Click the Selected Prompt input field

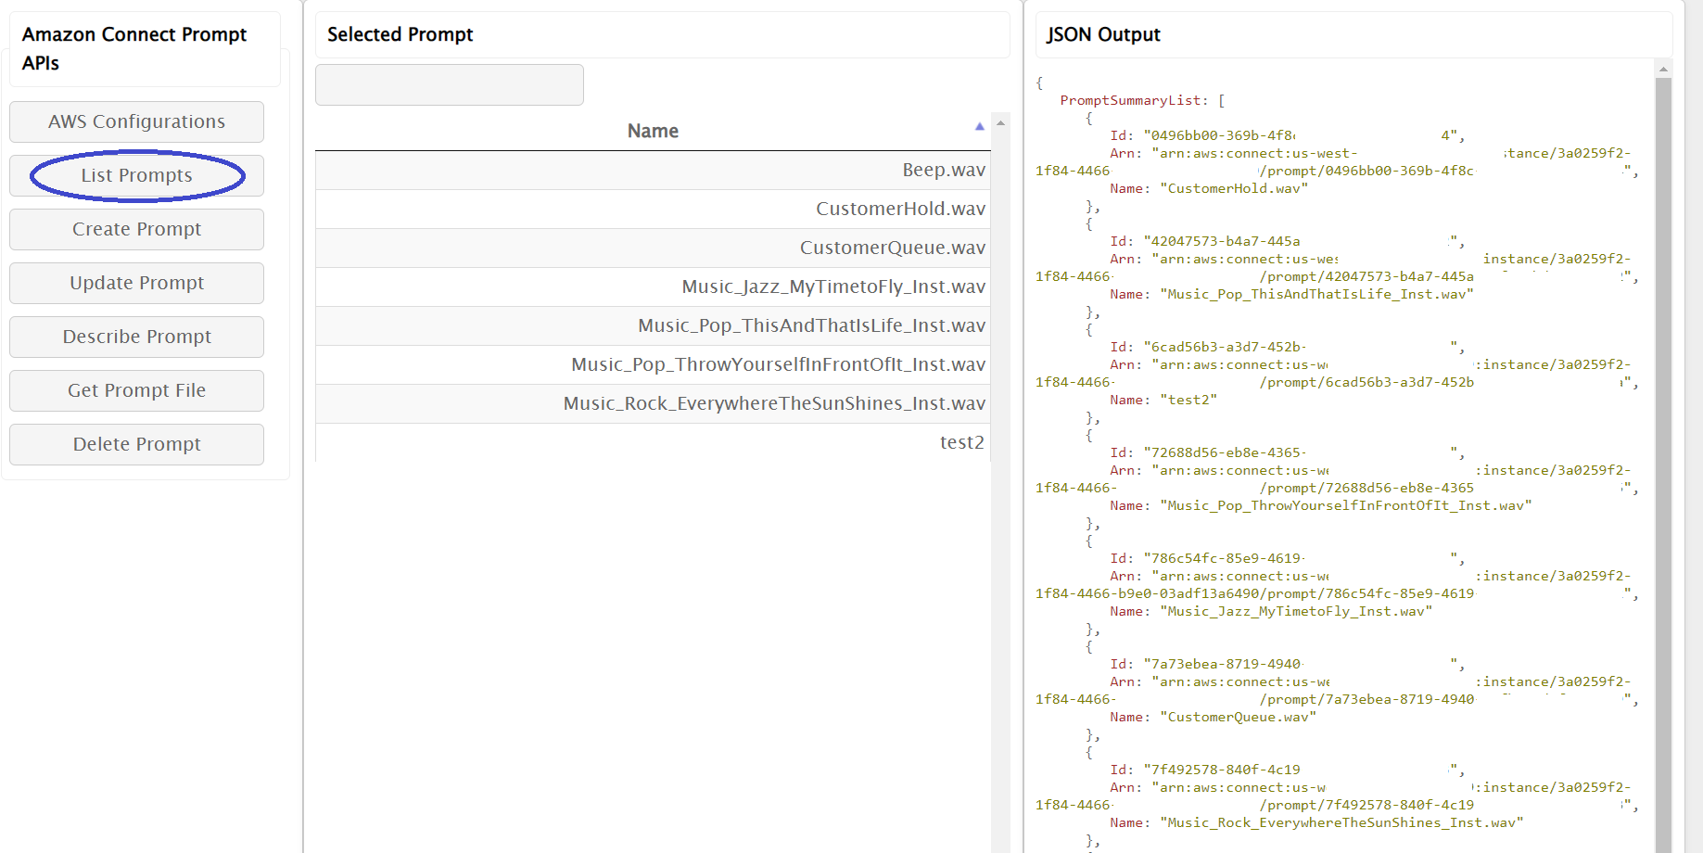pyautogui.click(x=450, y=84)
